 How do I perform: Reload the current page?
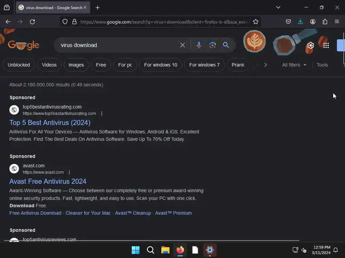point(32,22)
